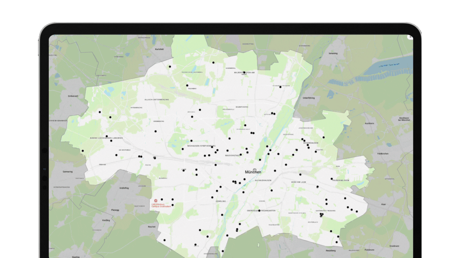Select the marker on the Obergiesing-Fasangarten label

[x=259, y=211]
